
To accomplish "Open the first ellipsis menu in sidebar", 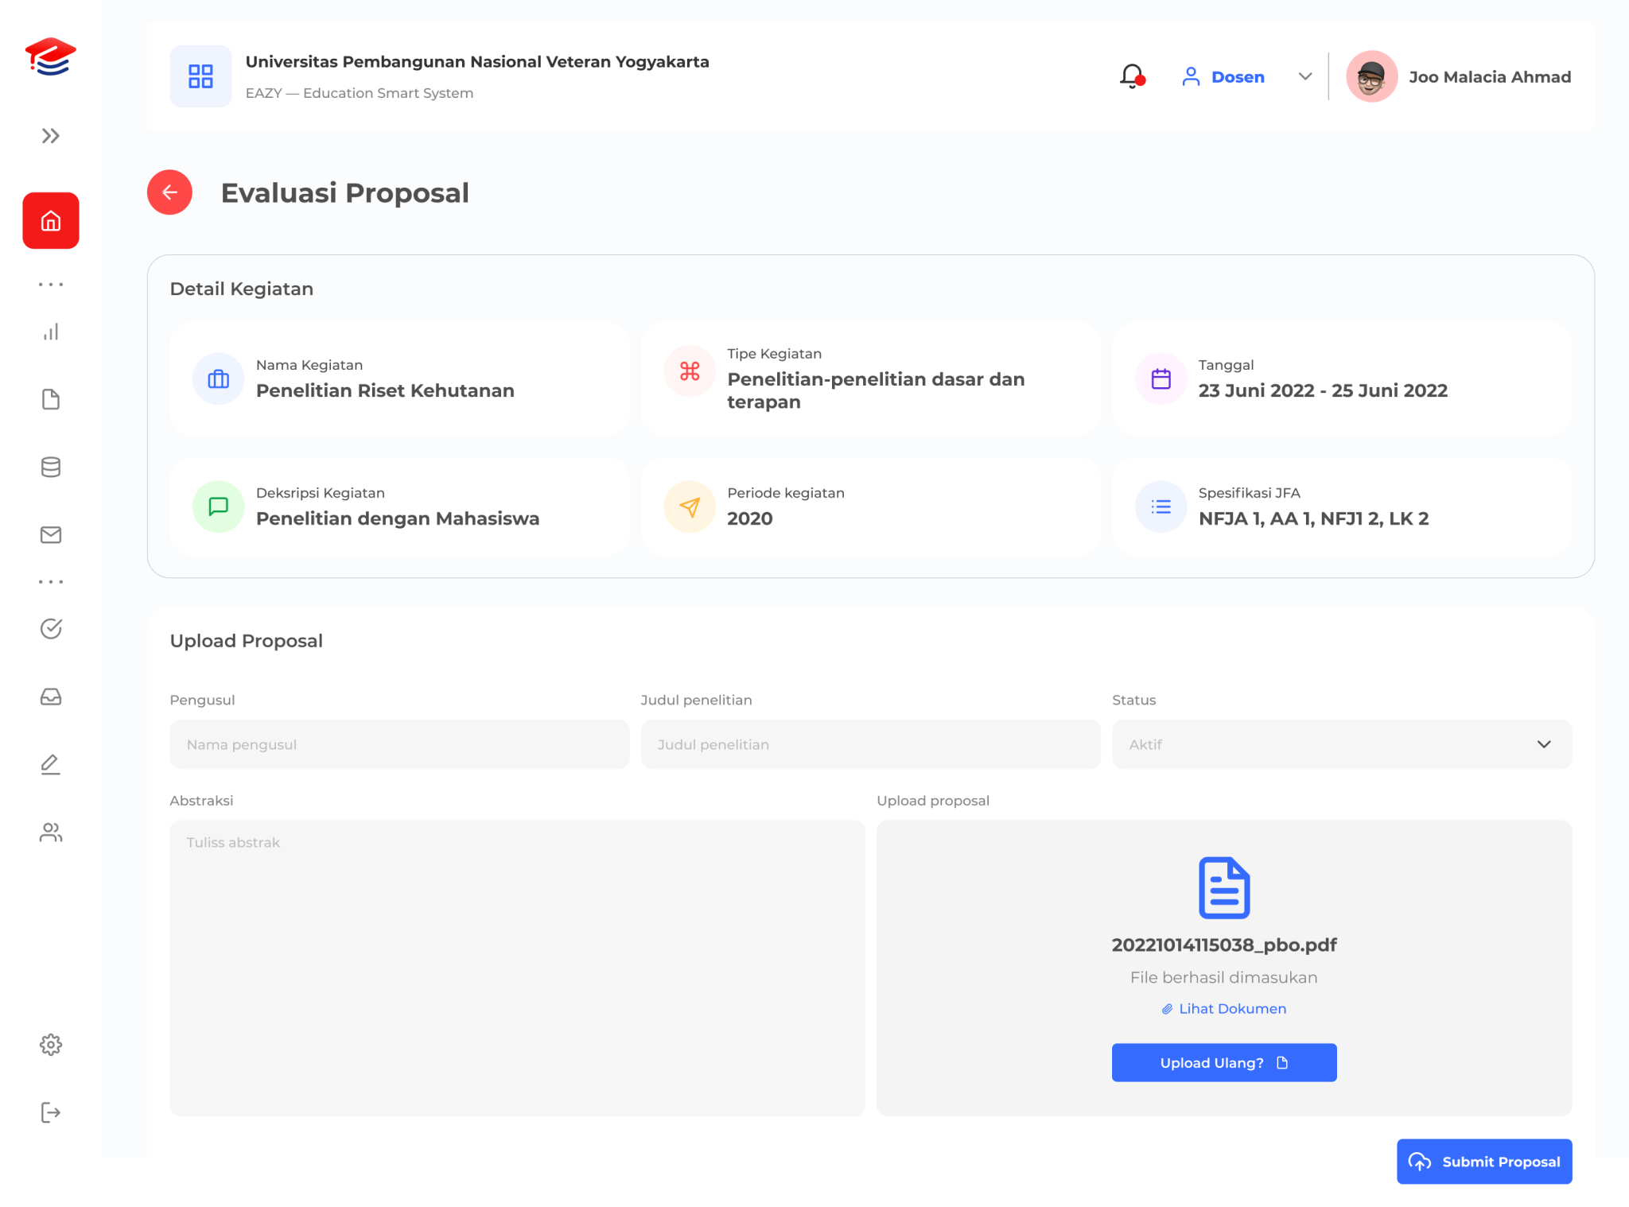I will (x=50, y=284).
